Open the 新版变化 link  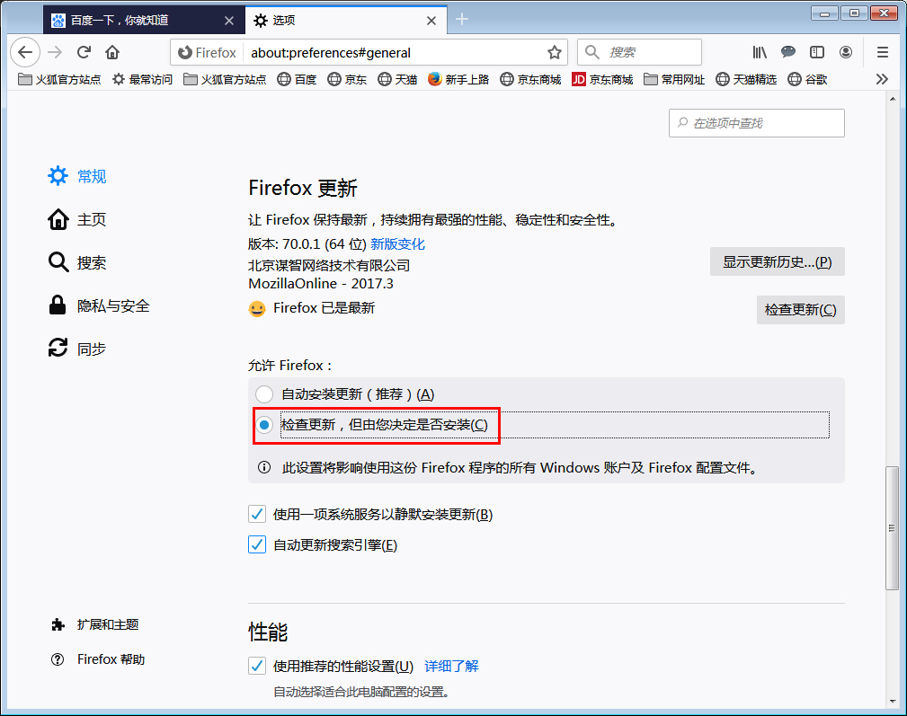pos(397,243)
